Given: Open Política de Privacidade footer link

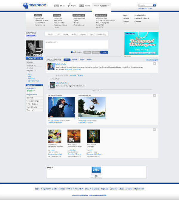Looking at the screenshot, I should point(75,189).
